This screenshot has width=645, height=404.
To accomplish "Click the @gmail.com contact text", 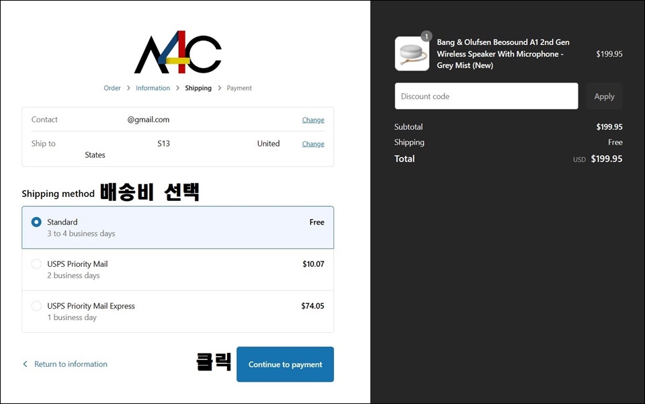I will click(x=148, y=120).
